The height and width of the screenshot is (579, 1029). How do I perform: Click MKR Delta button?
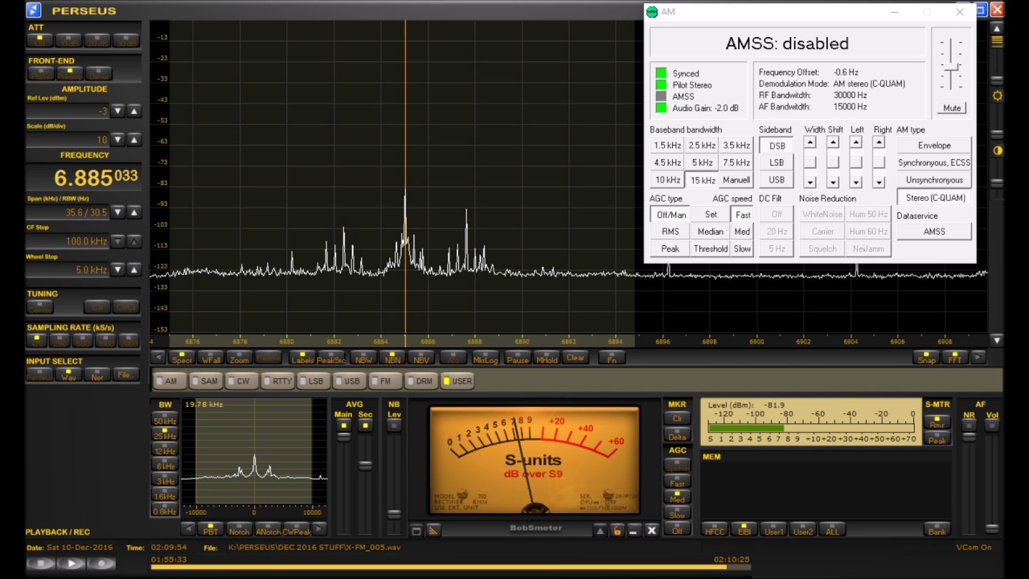click(677, 436)
